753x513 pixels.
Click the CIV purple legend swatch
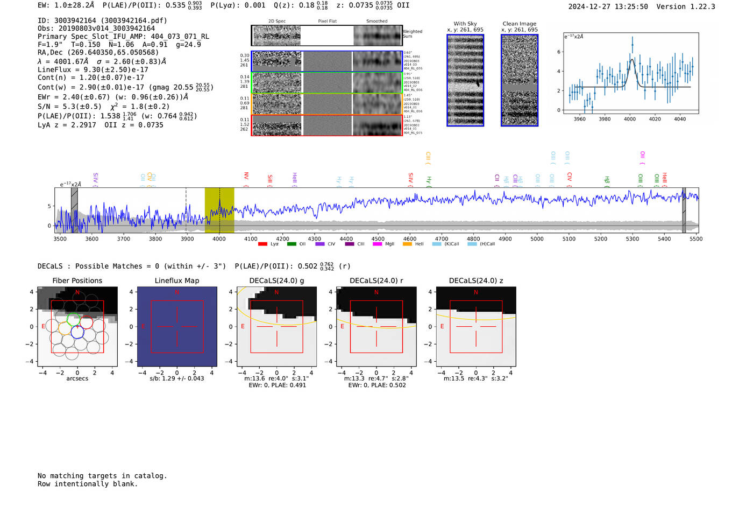320,244
